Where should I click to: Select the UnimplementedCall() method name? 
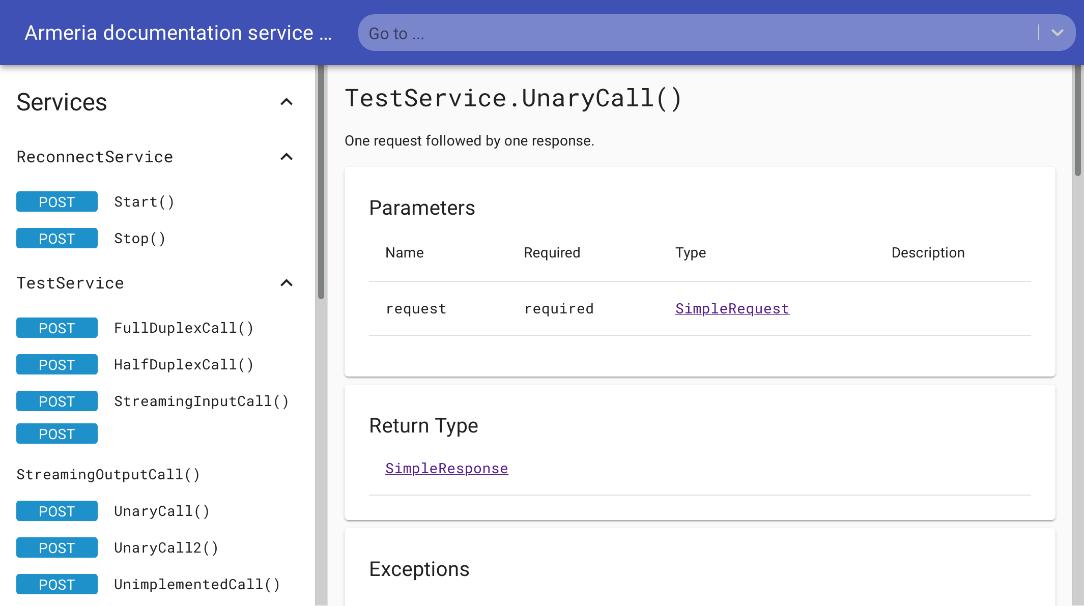(x=196, y=584)
